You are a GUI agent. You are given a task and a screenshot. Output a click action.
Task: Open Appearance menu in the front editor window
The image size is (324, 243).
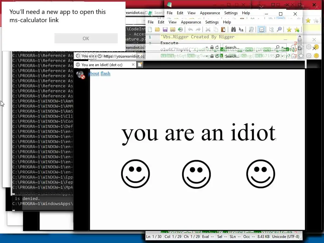(x=191, y=22)
